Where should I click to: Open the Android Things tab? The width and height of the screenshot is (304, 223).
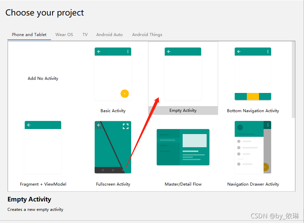147,35
